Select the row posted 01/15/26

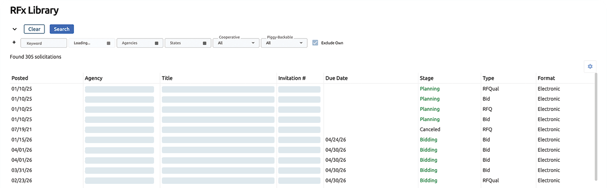302,139
